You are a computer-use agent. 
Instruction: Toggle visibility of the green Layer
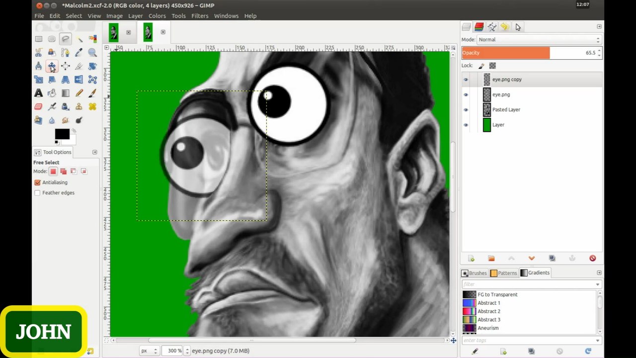(466, 125)
